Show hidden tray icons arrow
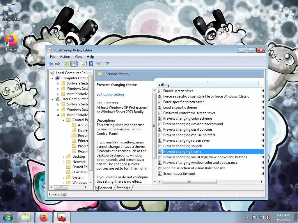 (x=247, y=217)
